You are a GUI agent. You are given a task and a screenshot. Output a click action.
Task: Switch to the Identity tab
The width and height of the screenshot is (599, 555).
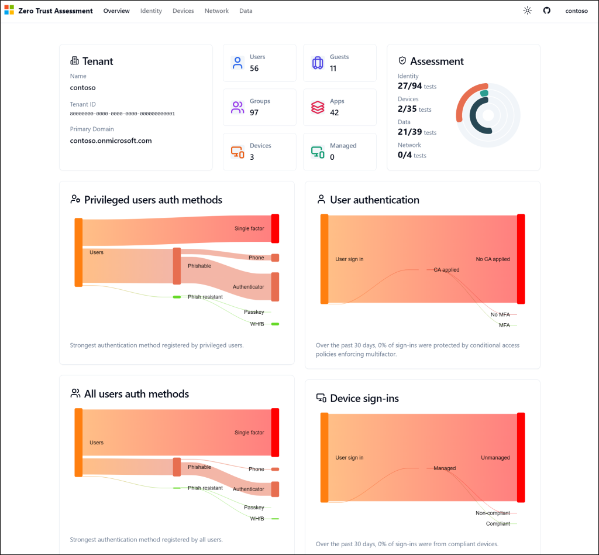tap(151, 11)
